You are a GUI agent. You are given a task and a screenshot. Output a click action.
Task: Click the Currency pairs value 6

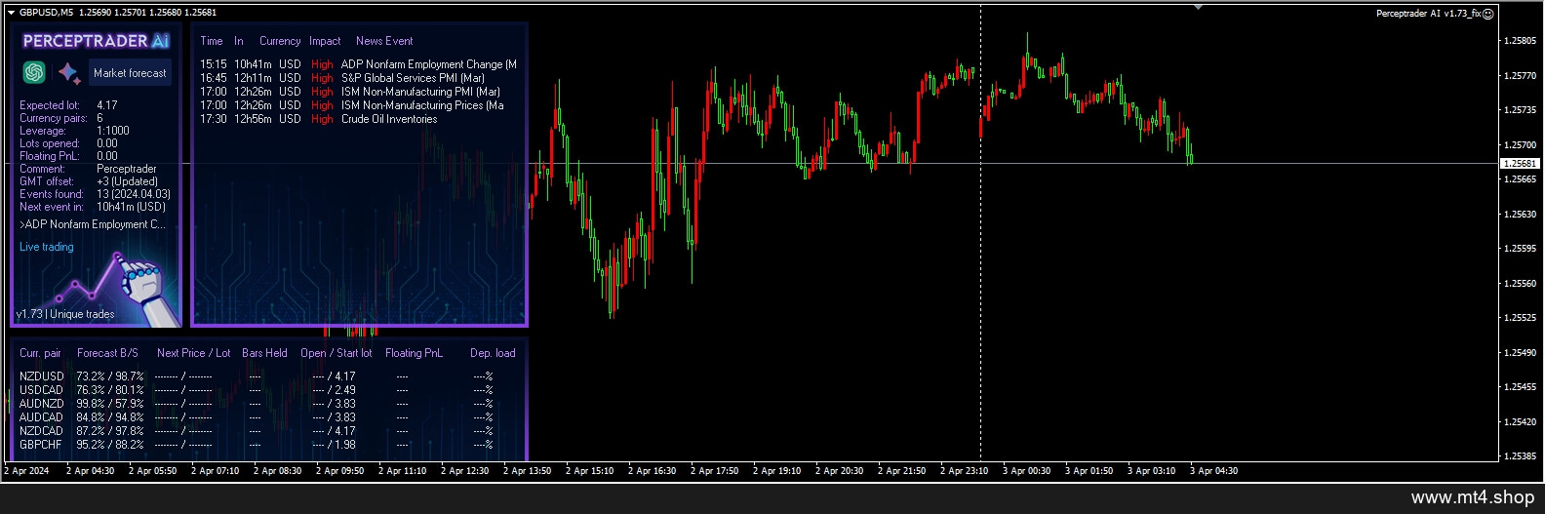(x=99, y=118)
